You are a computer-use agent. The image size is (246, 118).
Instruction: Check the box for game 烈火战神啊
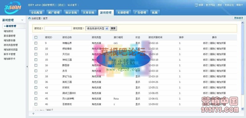click(x=36, y=99)
